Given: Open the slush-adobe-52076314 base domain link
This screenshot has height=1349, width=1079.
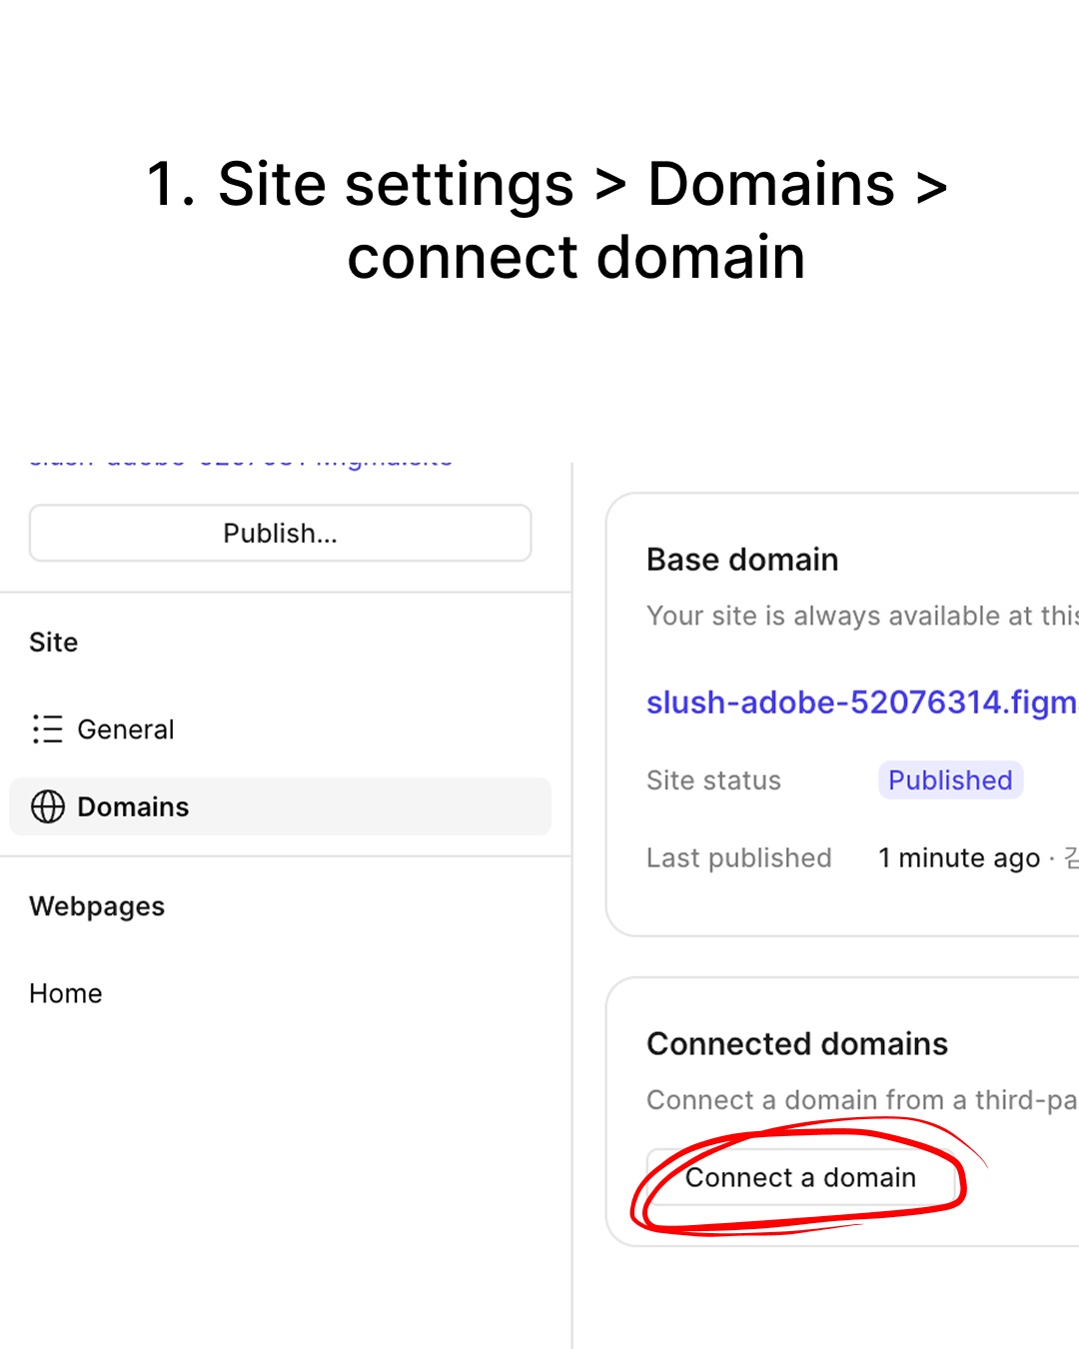Looking at the screenshot, I should coord(862,702).
